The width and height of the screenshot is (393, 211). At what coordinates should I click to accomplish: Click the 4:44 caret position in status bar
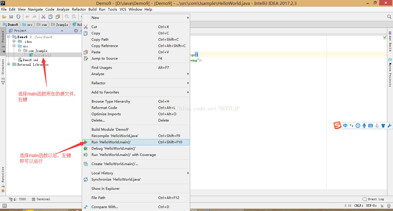348,206
